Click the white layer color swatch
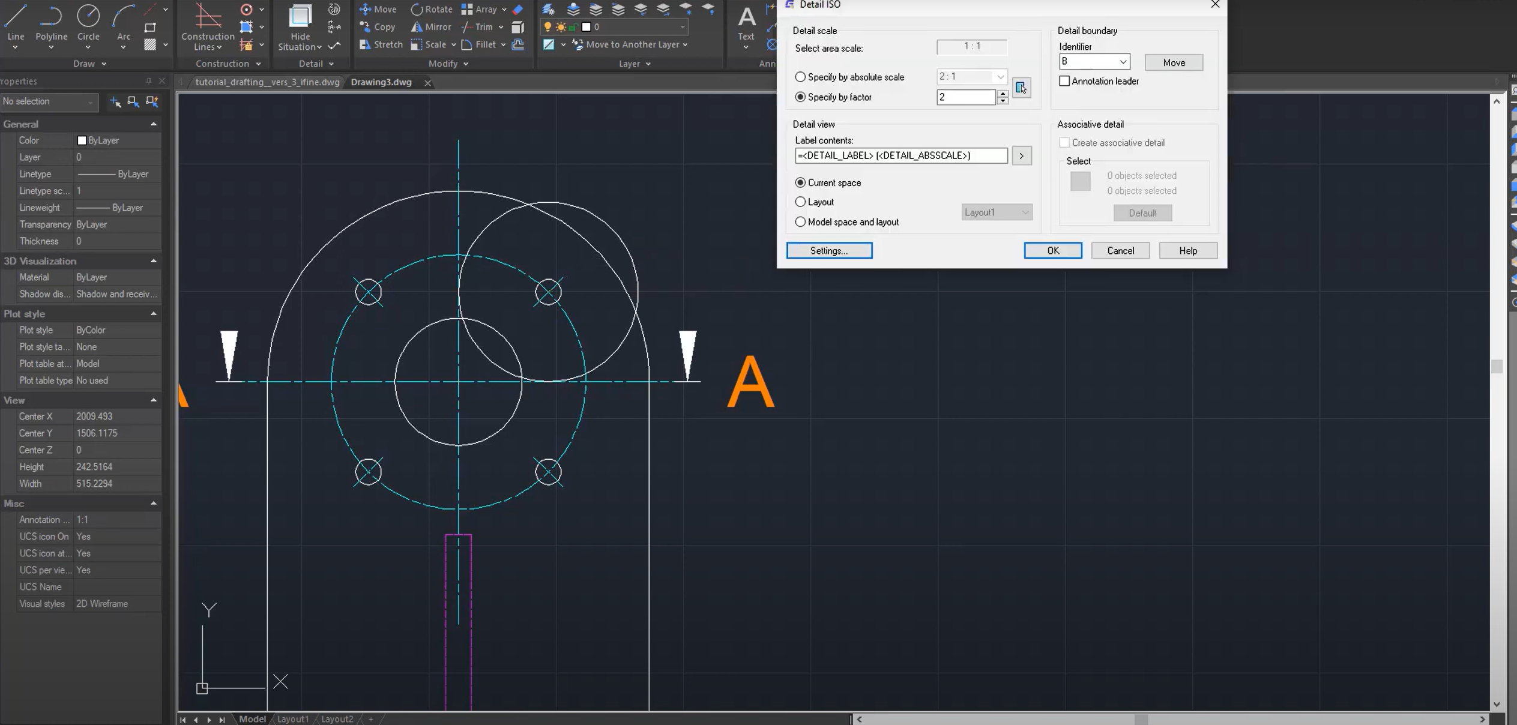 click(x=587, y=27)
